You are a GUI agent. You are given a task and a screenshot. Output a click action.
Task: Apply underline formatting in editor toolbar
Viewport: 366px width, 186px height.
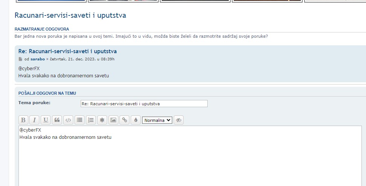tap(46, 120)
